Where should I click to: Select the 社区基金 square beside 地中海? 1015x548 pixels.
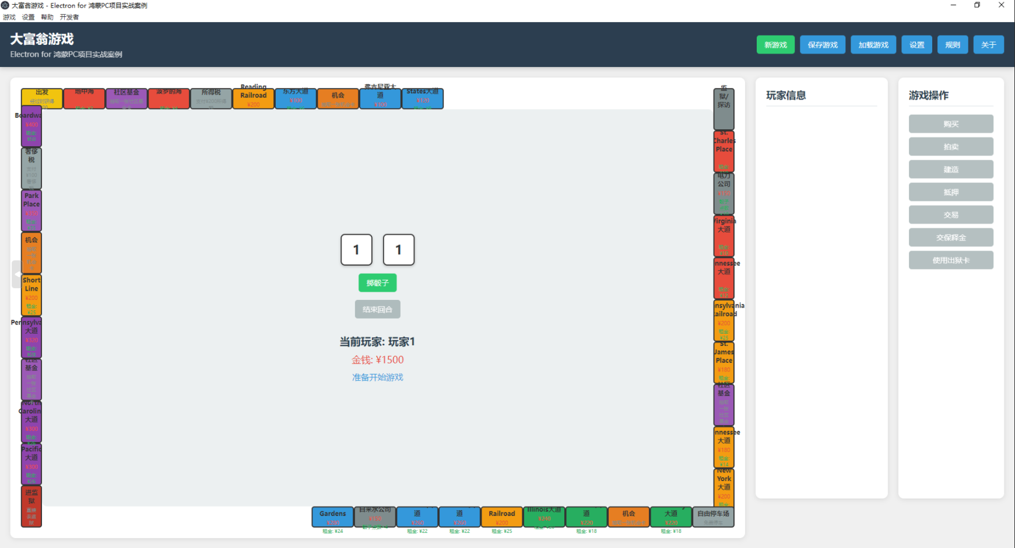pos(127,98)
